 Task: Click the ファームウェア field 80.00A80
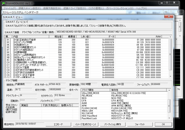[x=159, y=84]
